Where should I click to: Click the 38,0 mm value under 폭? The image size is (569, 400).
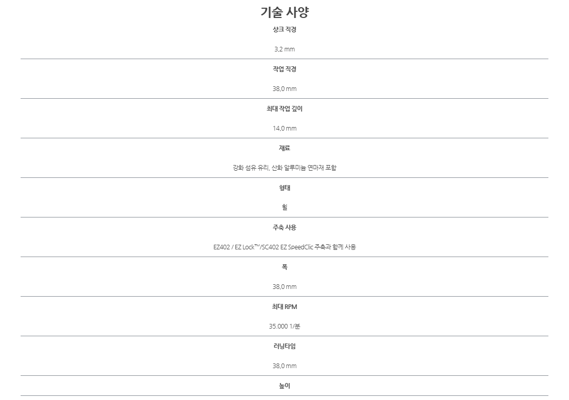coord(284,287)
